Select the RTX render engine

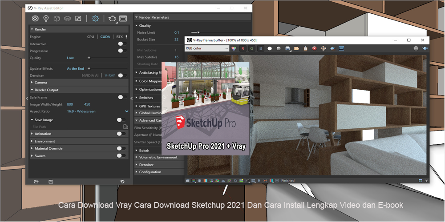tap(119, 37)
